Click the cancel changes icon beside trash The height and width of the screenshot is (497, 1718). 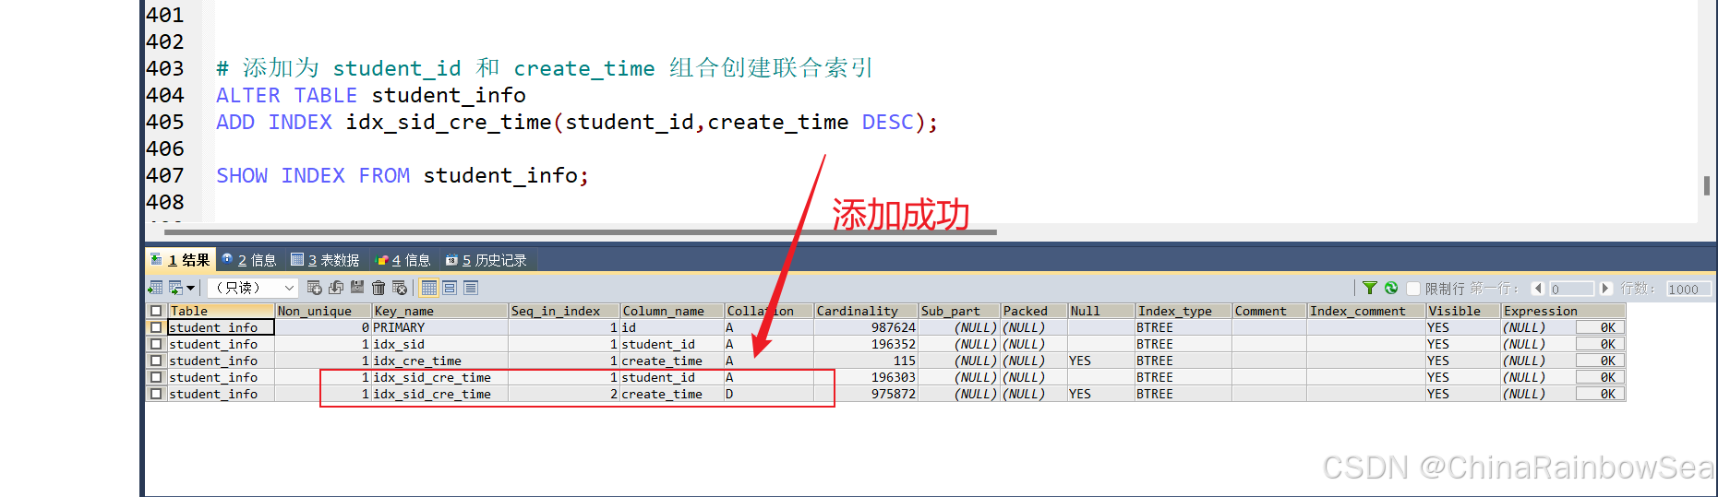click(400, 289)
